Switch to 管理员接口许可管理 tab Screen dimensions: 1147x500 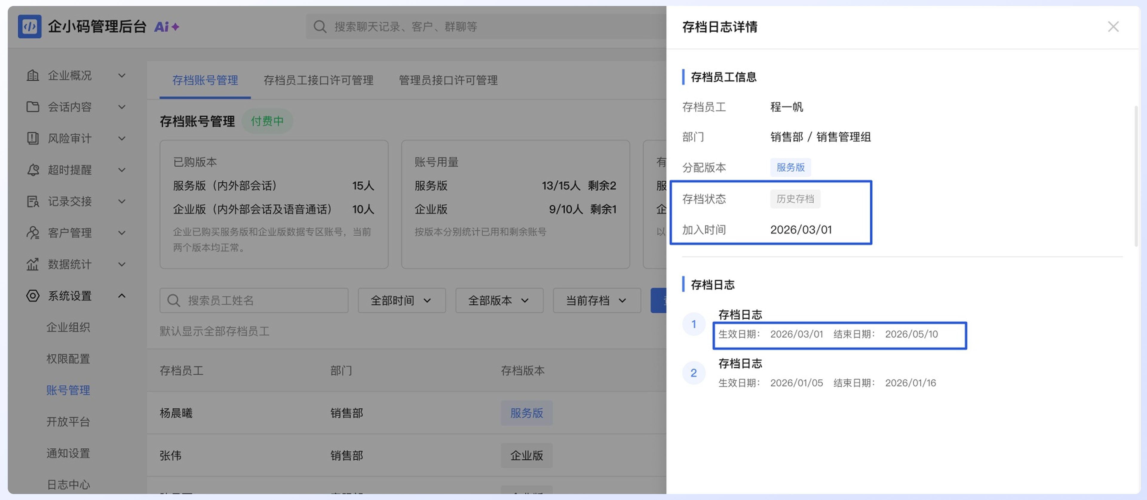point(448,80)
